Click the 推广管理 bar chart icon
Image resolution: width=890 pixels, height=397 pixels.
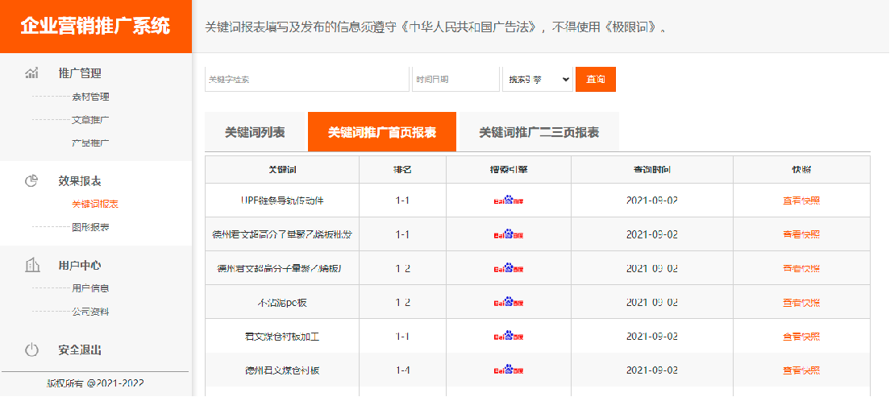31,73
